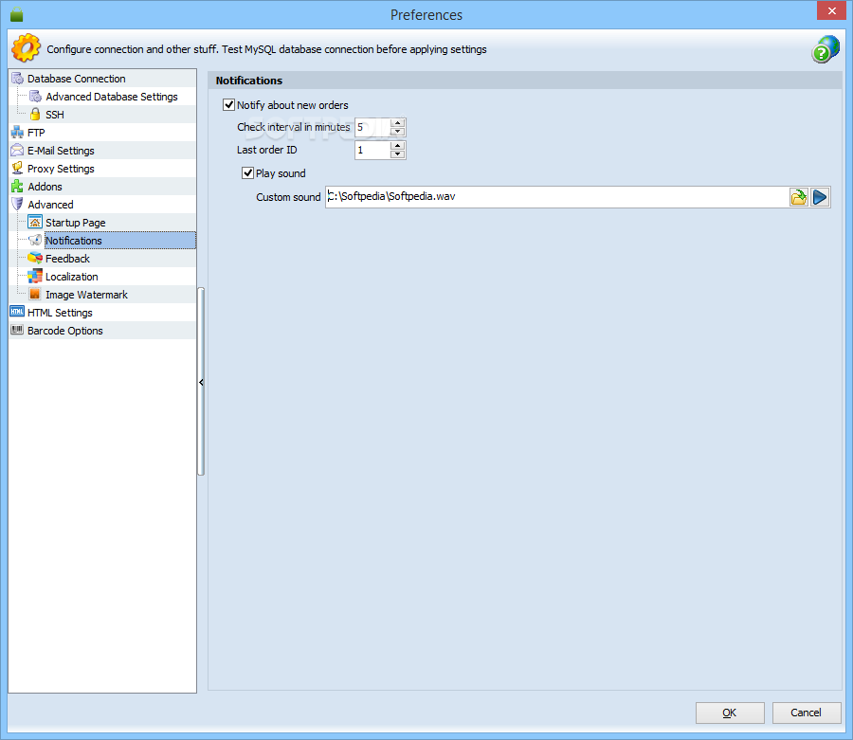853x740 pixels.
Task: Click the Proxy Settings icon
Action: tap(17, 168)
